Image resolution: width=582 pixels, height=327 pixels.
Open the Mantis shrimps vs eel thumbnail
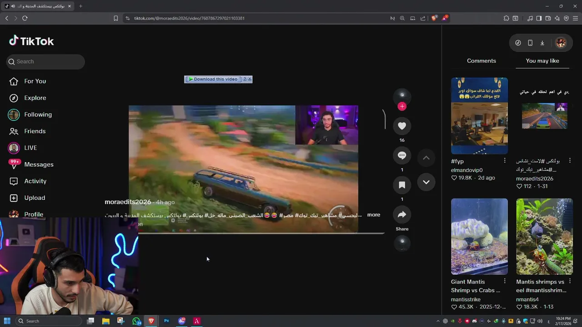coord(544,237)
